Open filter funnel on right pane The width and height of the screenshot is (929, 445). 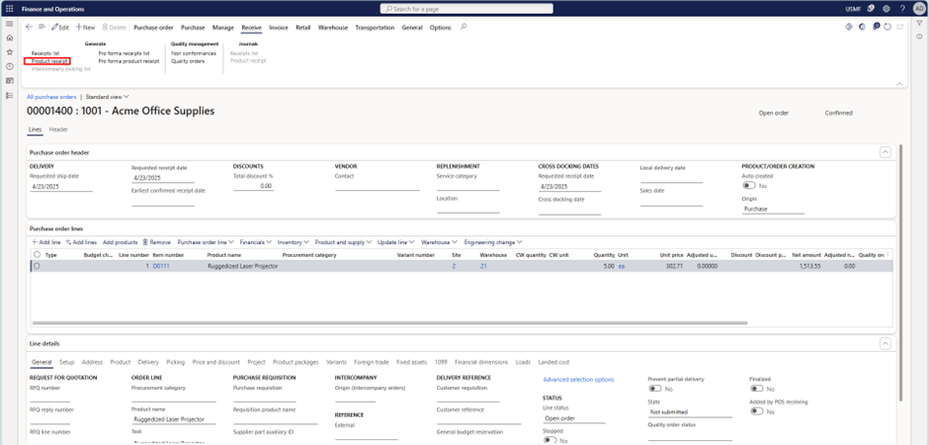919,23
